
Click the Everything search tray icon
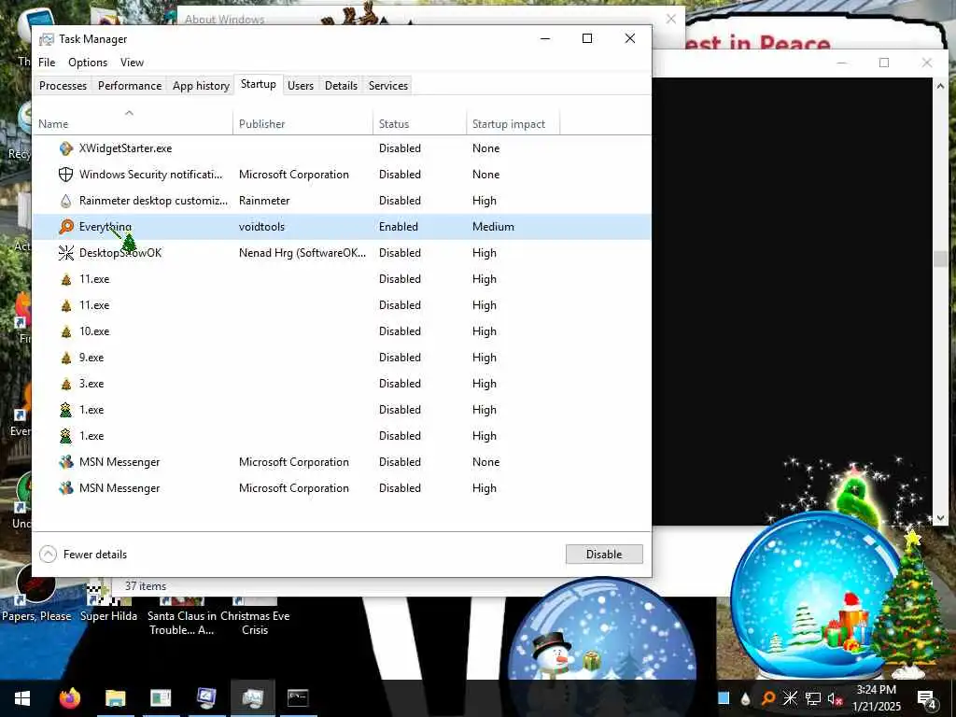coord(767,698)
